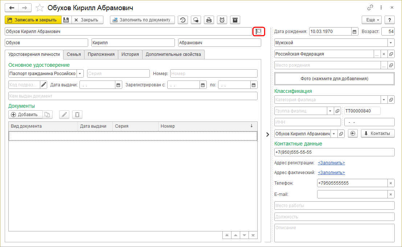This screenshot has height=247, width=402.
Task: Copy link with the chain icon
Action: tap(370, 7)
